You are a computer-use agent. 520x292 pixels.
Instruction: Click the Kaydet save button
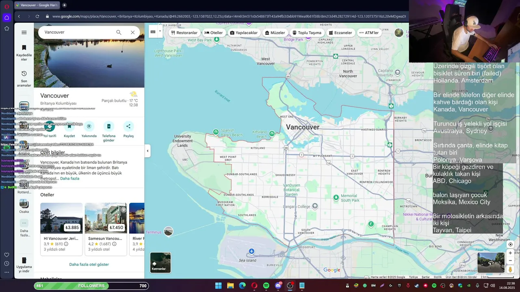click(x=69, y=130)
